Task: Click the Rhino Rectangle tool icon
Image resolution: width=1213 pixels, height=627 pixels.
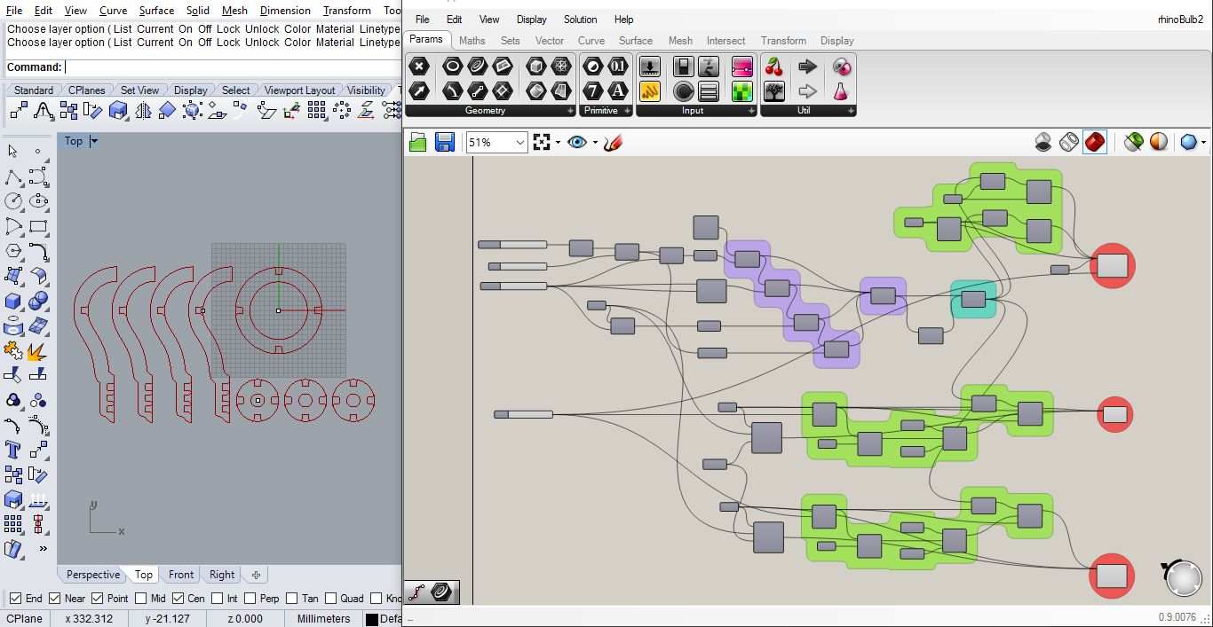Action: click(x=37, y=226)
